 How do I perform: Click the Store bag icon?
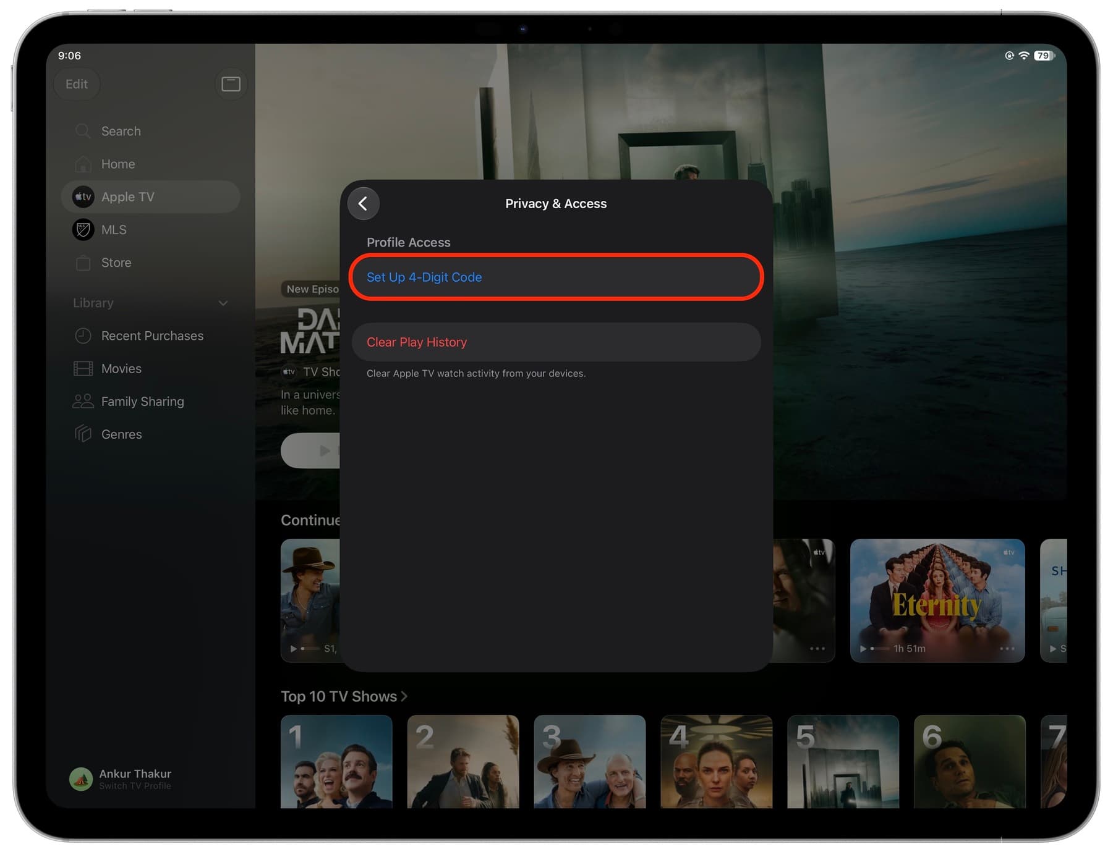pyautogui.click(x=83, y=263)
